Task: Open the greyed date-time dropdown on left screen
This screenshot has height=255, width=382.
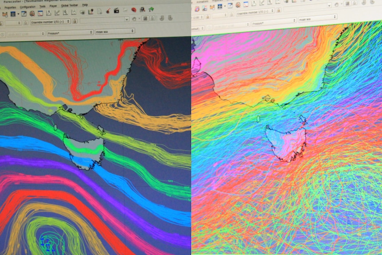Action: tap(26, 34)
